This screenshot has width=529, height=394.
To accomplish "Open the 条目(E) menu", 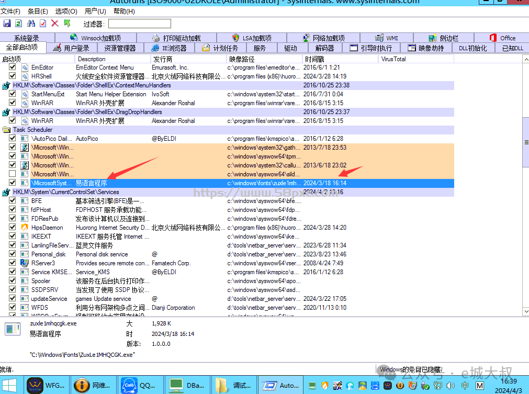I will point(38,11).
